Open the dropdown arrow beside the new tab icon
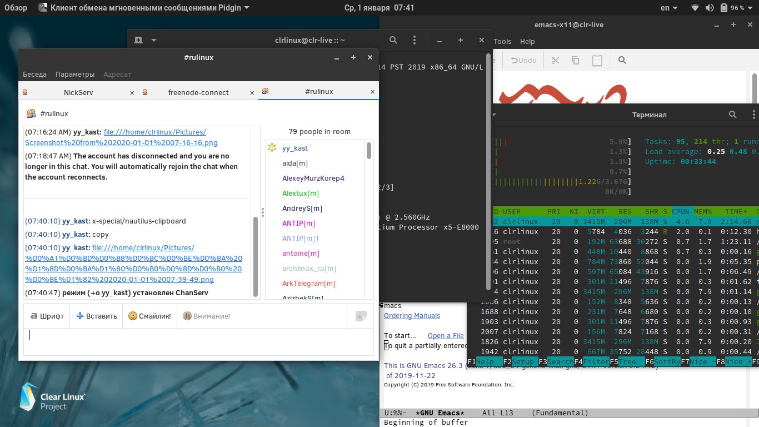This screenshot has width=759, height=427. coord(154,40)
